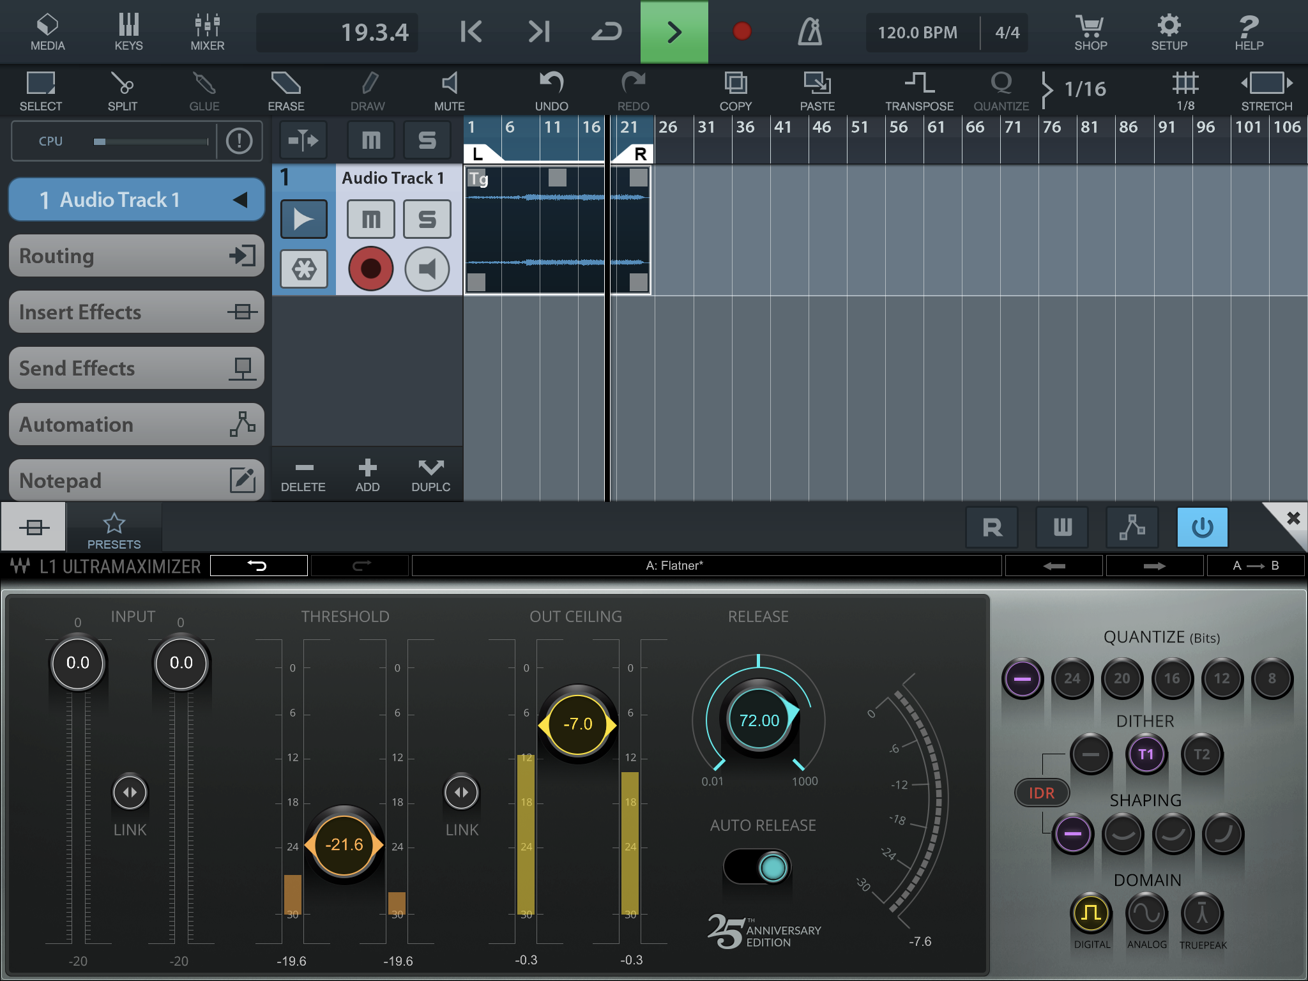The width and height of the screenshot is (1308, 981).
Task: Open the KEYS keyboard panel
Action: (x=128, y=32)
